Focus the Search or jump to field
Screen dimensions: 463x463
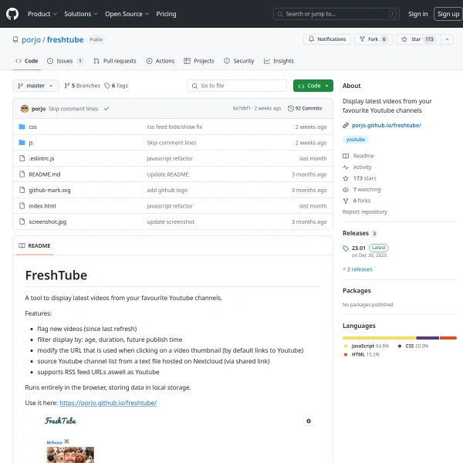coord(336,14)
